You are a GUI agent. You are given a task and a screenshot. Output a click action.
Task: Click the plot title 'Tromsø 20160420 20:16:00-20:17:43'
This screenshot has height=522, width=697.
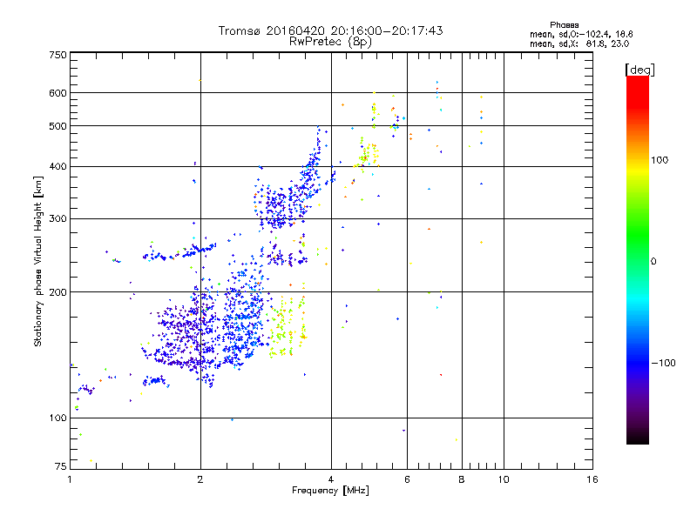point(330,30)
